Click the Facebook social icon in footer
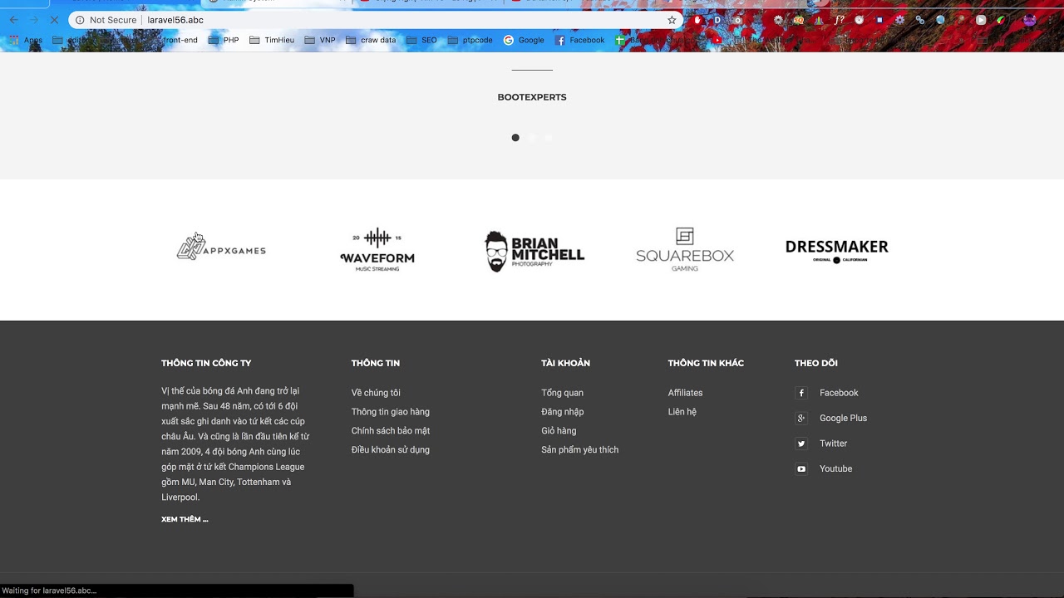Viewport: 1064px width, 598px height. tap(801, 393)
